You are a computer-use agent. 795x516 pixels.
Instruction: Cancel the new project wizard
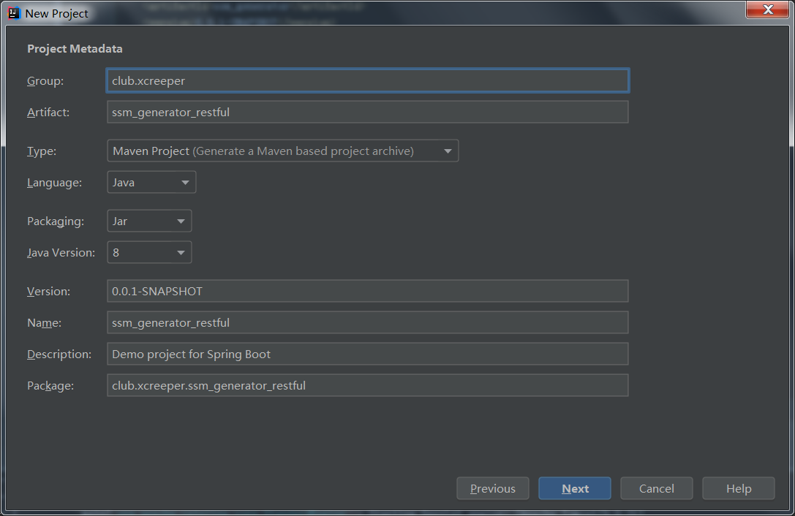click(657, 488)
